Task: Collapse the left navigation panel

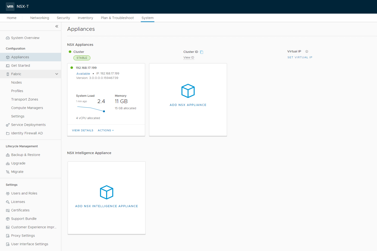Action: point(57,26)
